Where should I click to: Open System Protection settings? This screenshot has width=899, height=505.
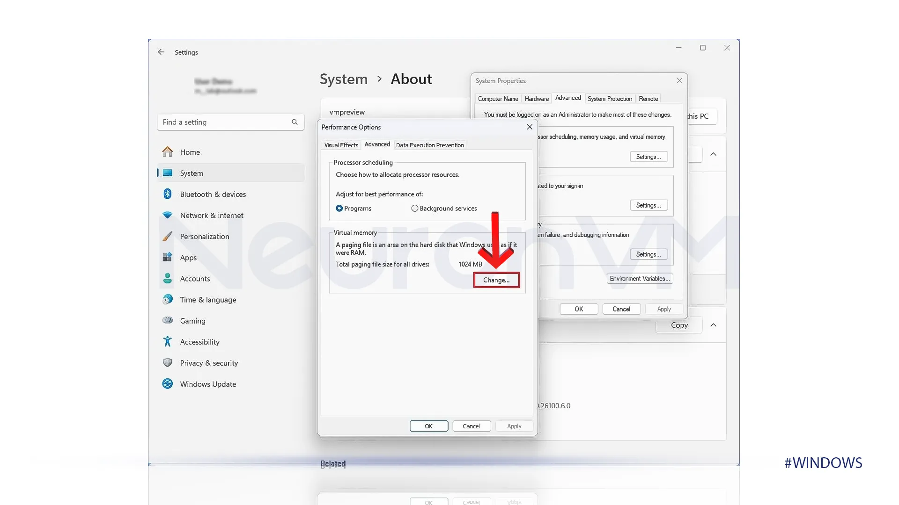coord(610,99)
